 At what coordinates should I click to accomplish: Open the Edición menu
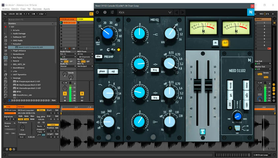tap(15, 9)
